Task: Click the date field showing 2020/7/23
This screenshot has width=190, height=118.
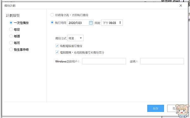Action: 80,23
